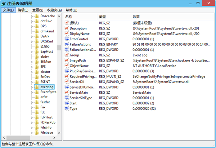Viewport: 216px width, 148px height.
Task: Click the horizontal scroll right arrow
Action: pos(54,138)
